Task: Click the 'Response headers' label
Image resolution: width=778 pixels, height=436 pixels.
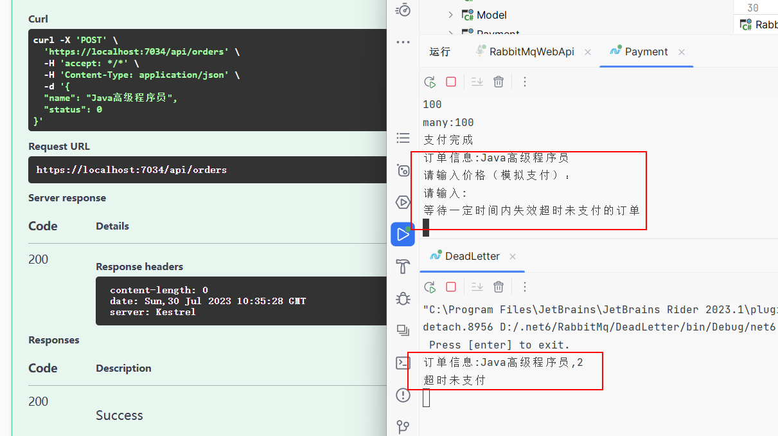Action: pyautogui.click(x=139, y=266)
